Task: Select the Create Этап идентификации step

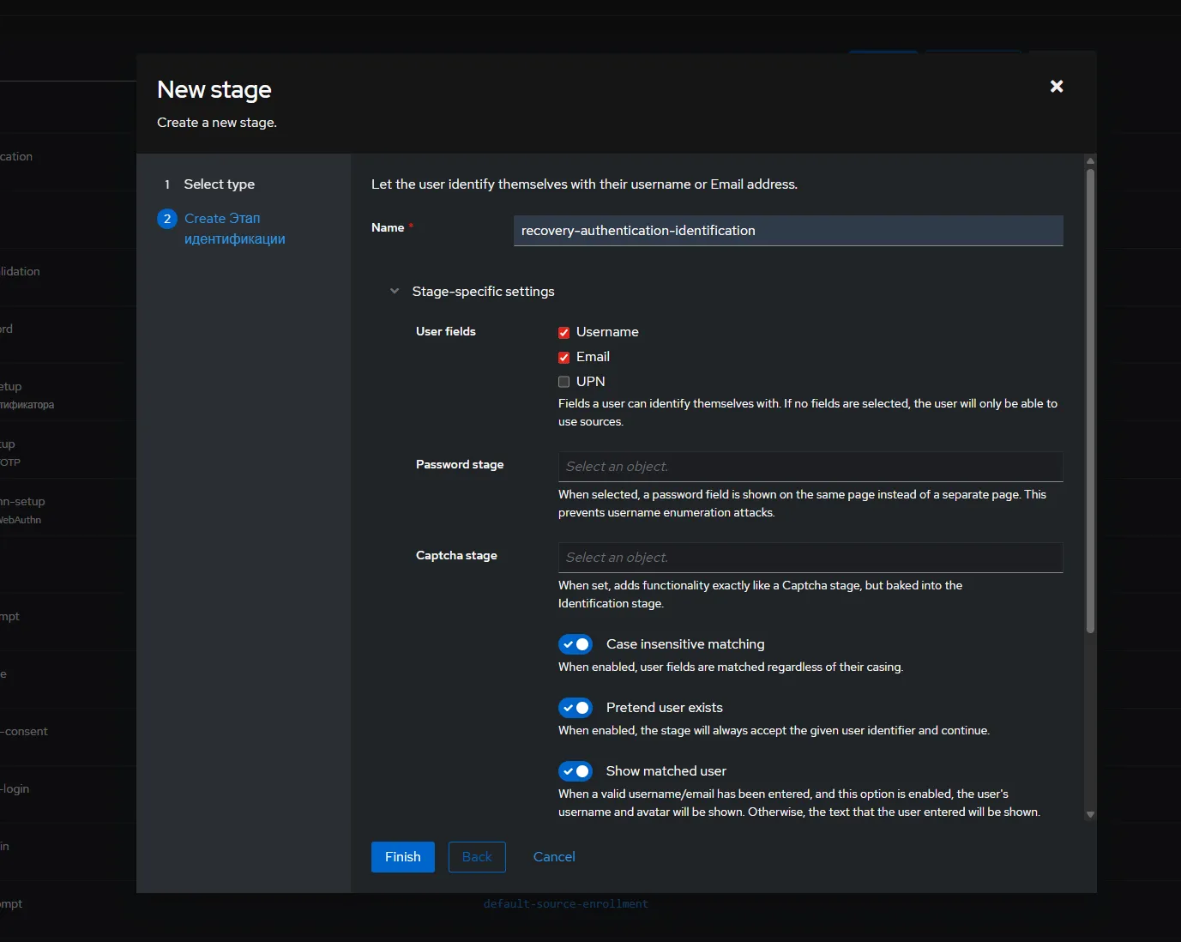Action: (x=234, y=229)
